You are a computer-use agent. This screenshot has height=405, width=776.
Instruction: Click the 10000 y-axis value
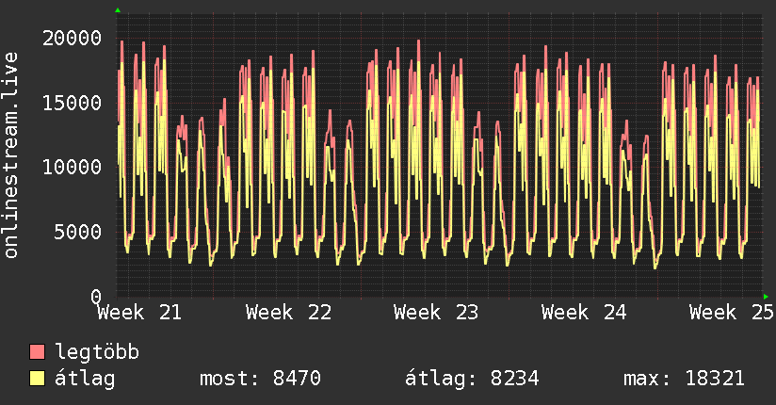[x=72, y=167]
